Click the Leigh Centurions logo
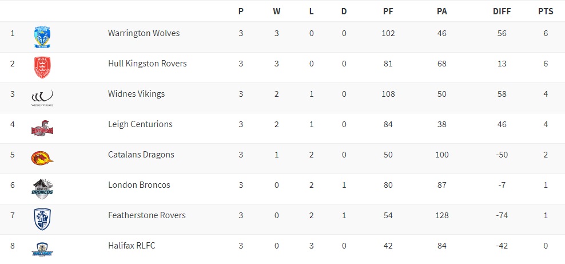 [42, 128]
